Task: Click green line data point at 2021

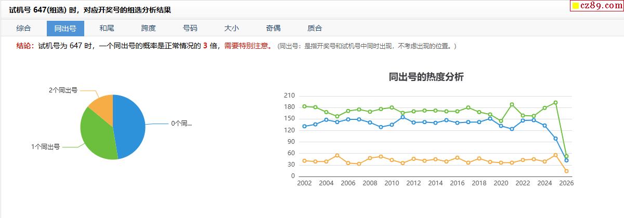Action: 512,104
